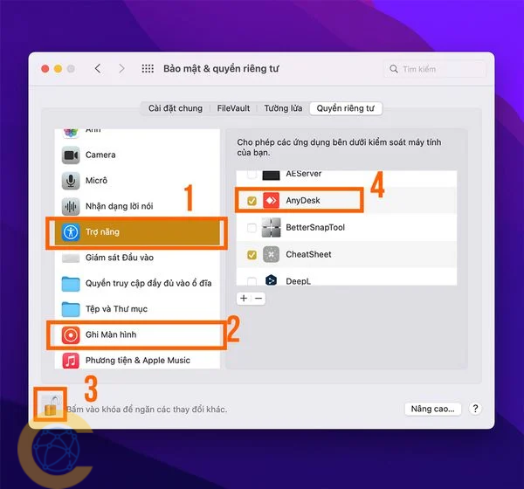The image size is (524, 489).
Task: Click the DeepL app icon
Action: click(x=271, y=279)
